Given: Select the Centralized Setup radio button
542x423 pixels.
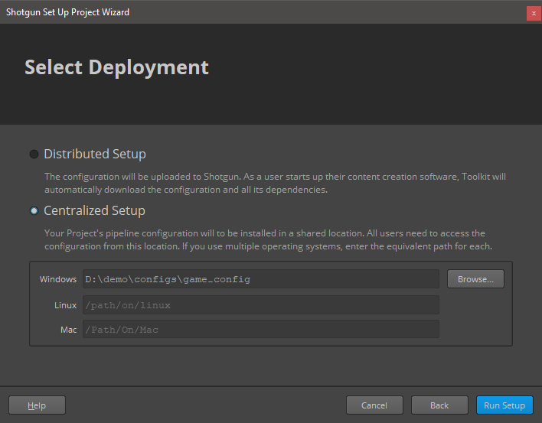Looking at the screenshot, I should tap(34, 210).
